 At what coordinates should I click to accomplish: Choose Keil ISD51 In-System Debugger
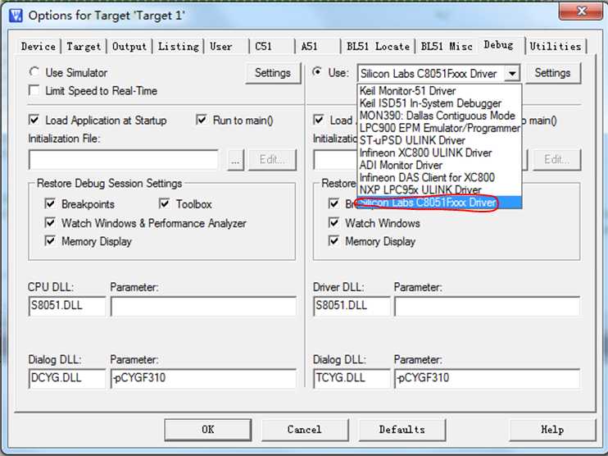439,103
